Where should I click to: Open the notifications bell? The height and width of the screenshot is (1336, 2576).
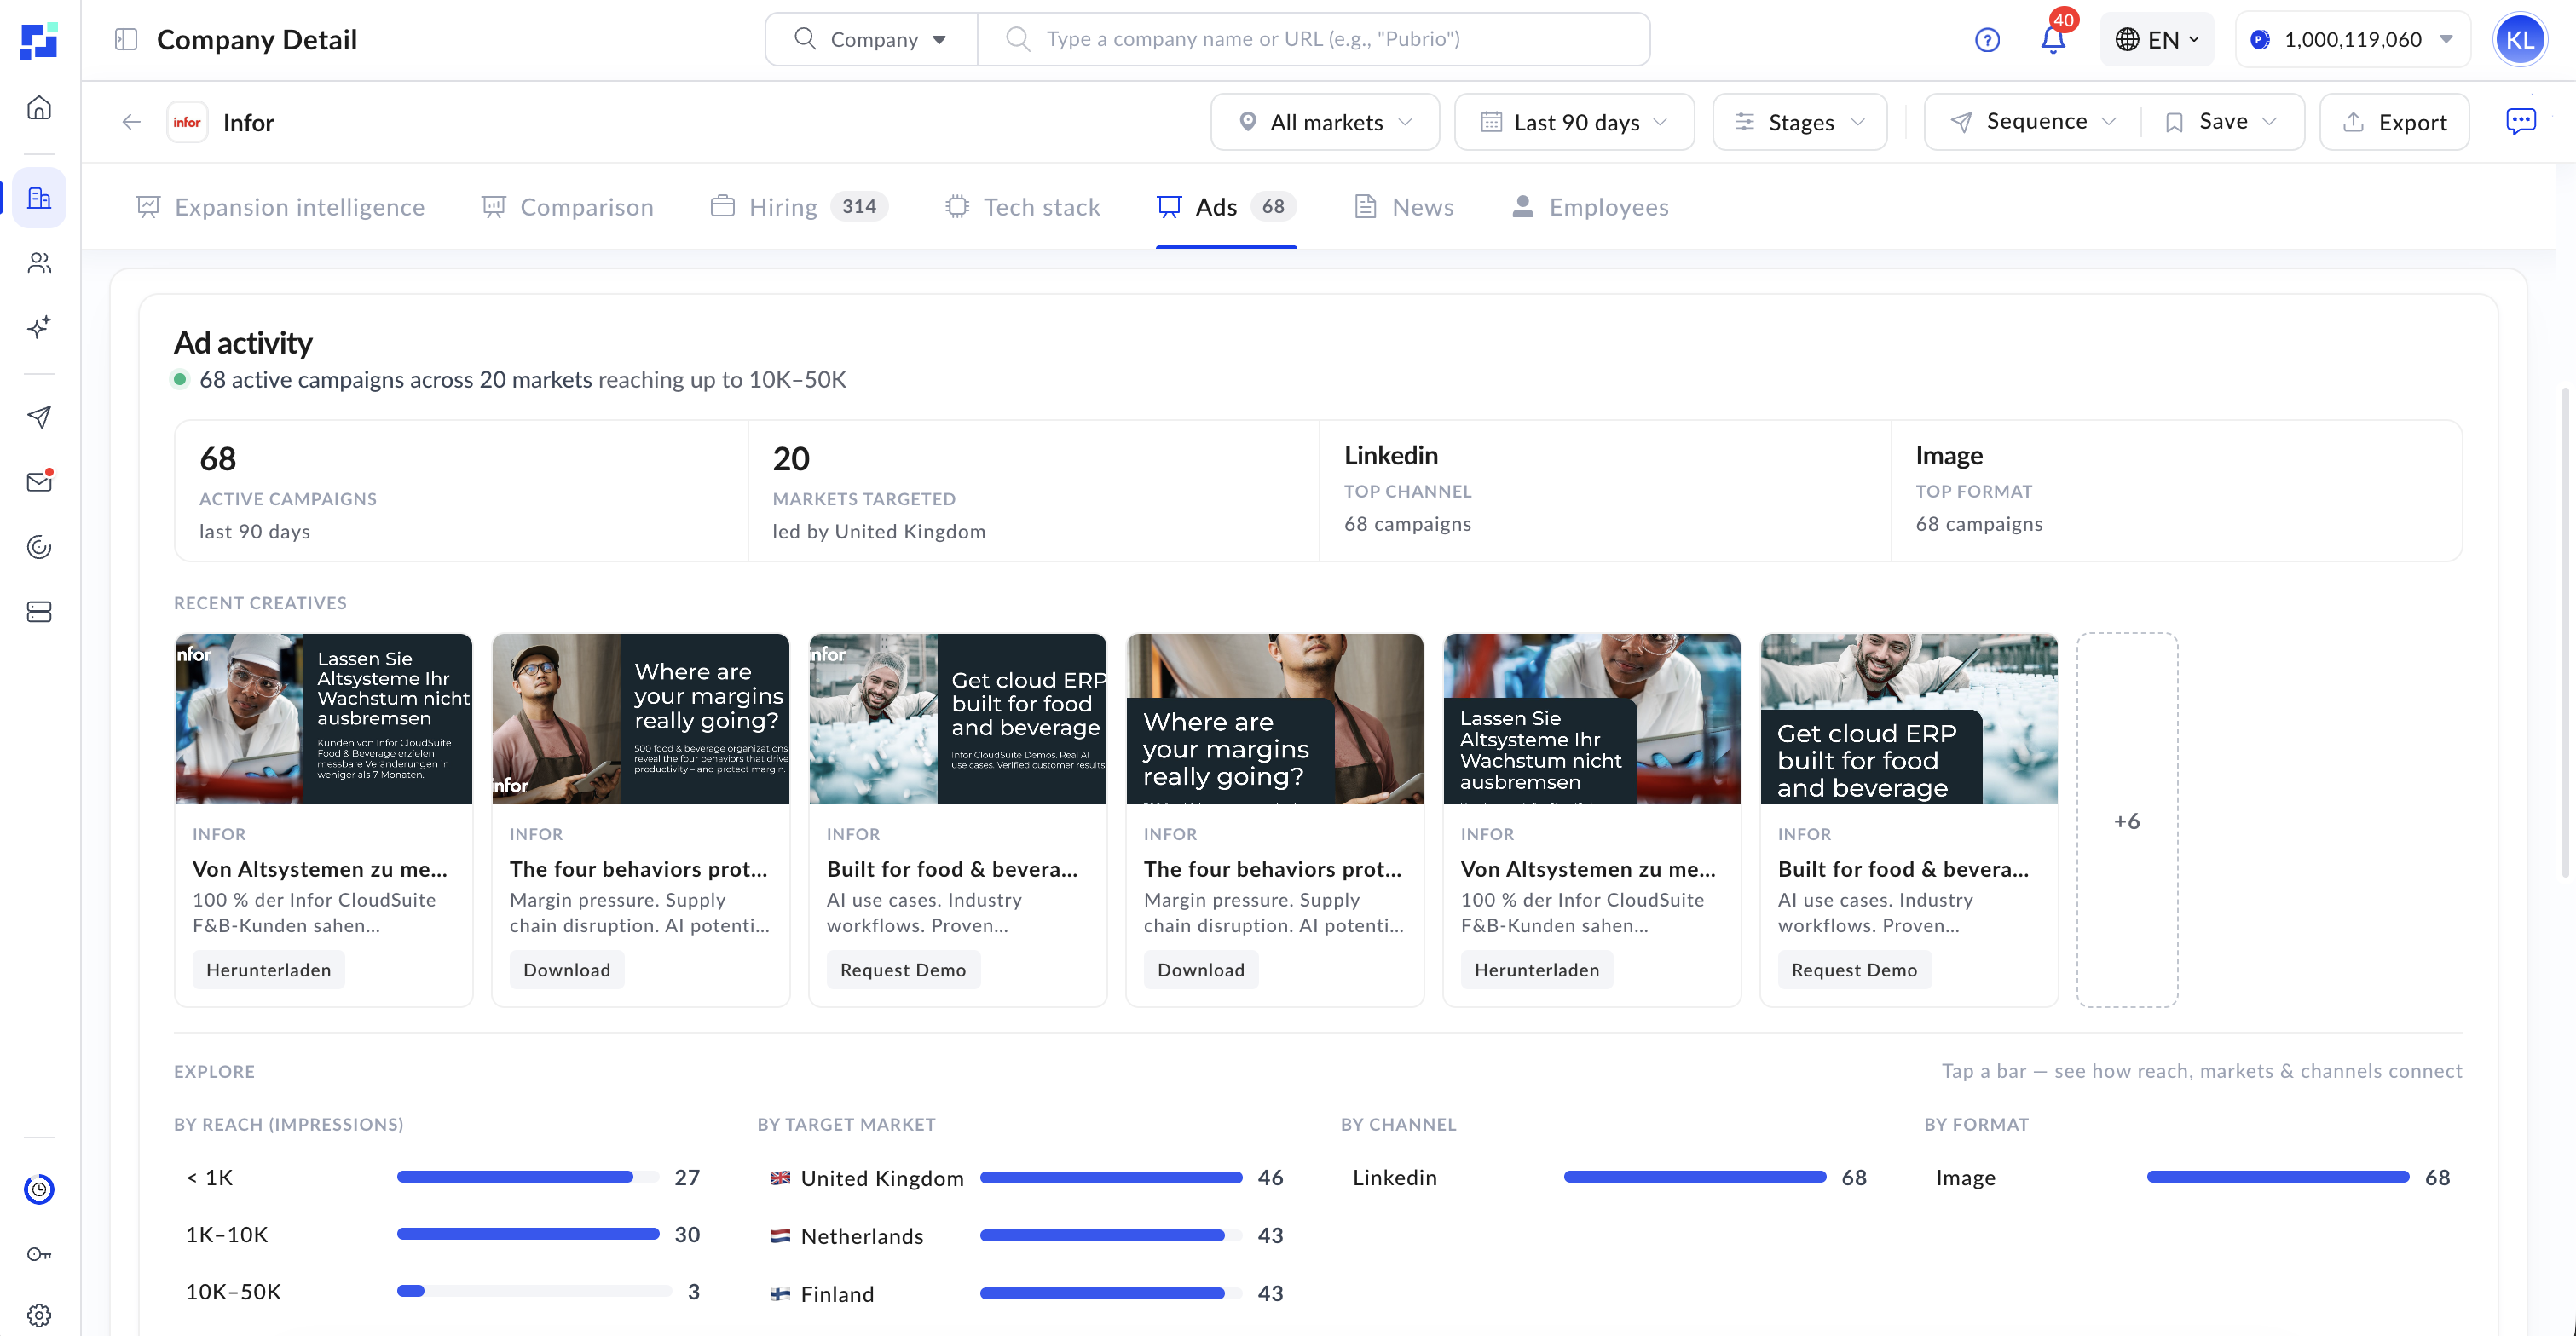pos(2053,39)
